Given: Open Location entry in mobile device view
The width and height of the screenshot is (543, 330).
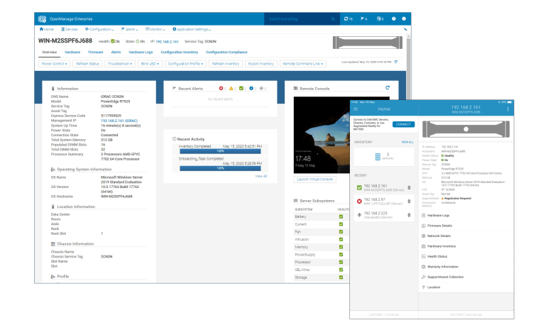Looking at the screenshot, I should point(466,287).
